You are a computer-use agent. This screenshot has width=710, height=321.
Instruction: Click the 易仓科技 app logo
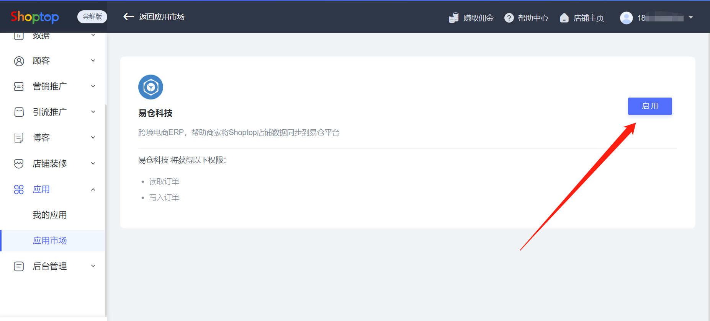tap(151, 87)
